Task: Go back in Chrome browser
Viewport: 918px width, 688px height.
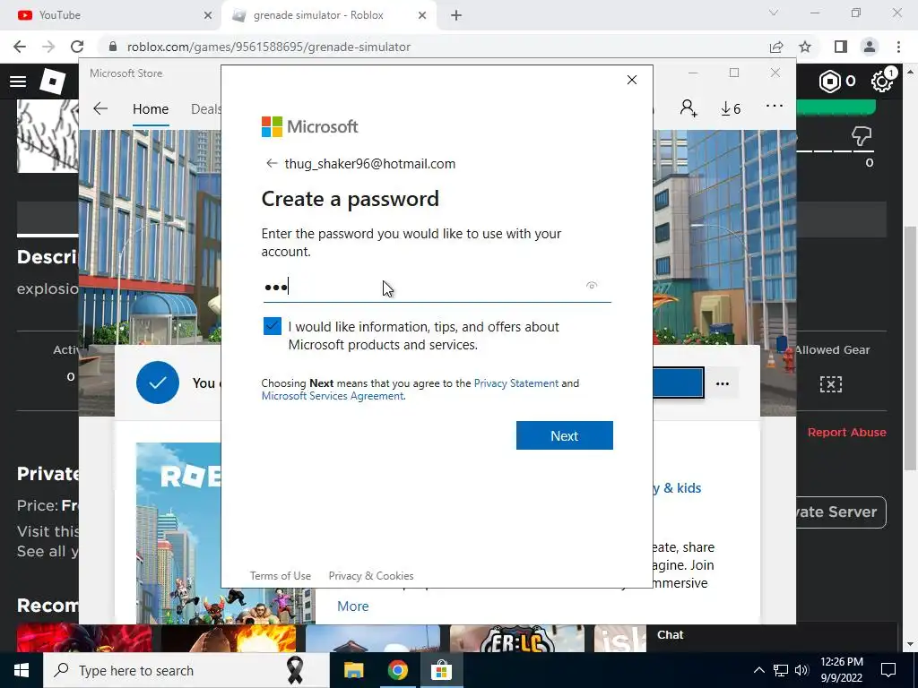Action: coord(20,47)
